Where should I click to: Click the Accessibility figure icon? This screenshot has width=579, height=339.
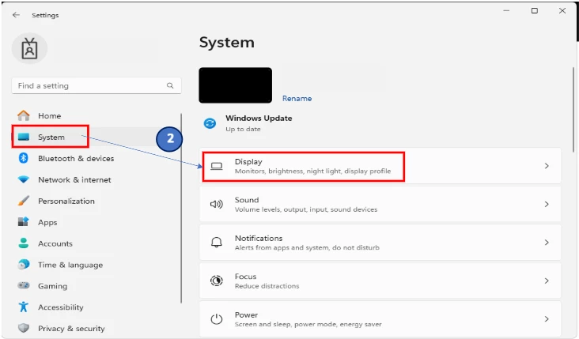[x=24, y=307]
